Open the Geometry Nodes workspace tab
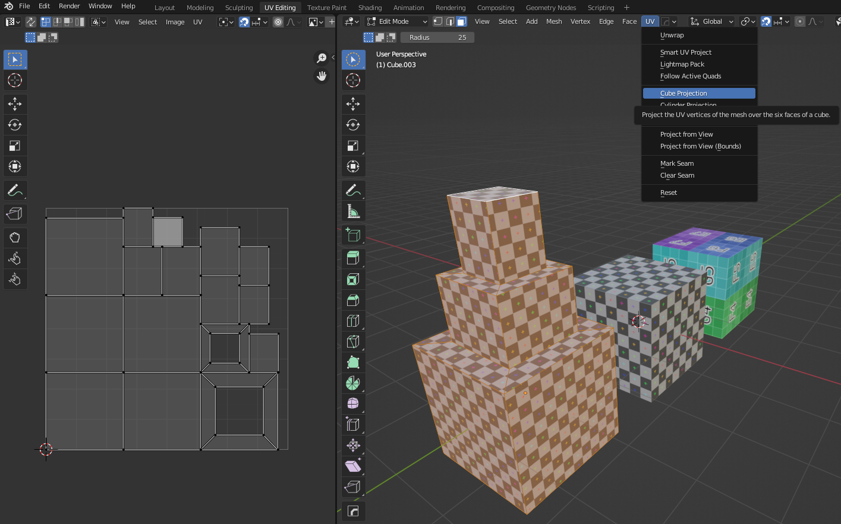The width and height of the screenshot is (841, 524). [x=551, y=8]
